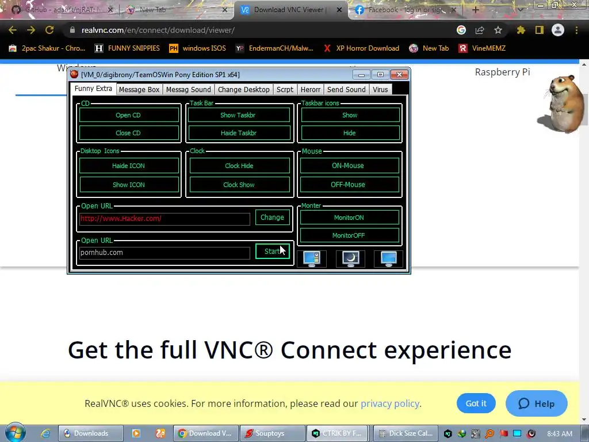This screenshot has width=589, height=442.
Task: Click the plain blue monitor icon
Action: 388,258
